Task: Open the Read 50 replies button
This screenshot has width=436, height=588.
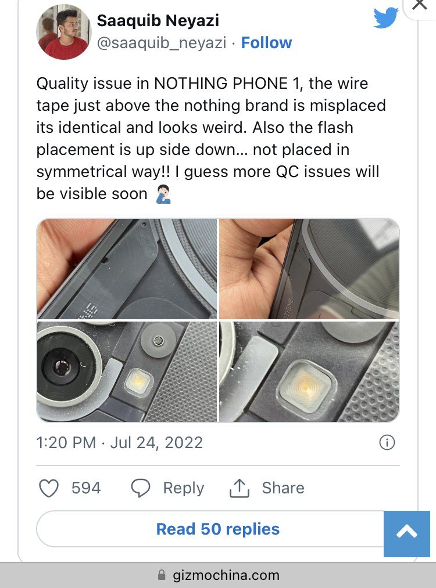Action: tap(218, 529)
